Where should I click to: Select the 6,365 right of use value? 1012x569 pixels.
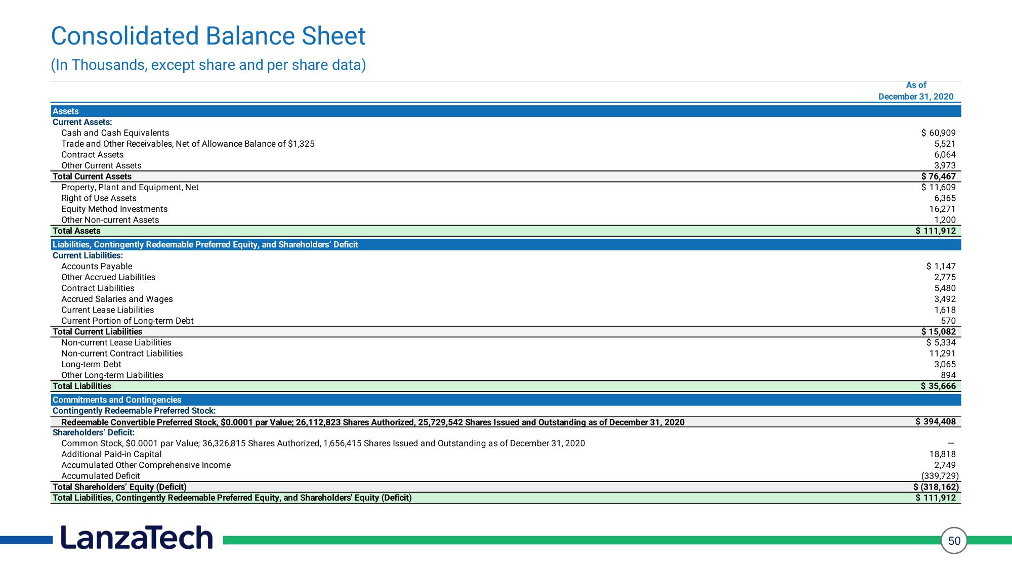click(945, 198)
